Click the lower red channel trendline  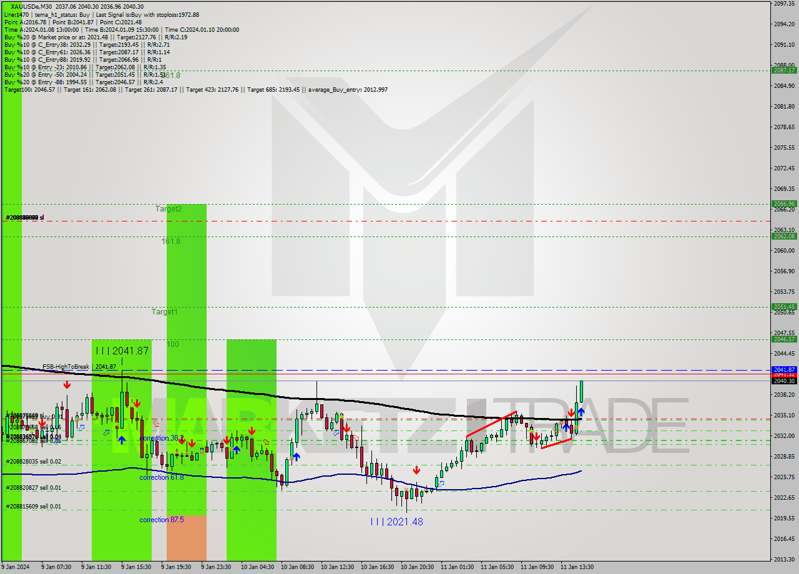click(556, 444)
